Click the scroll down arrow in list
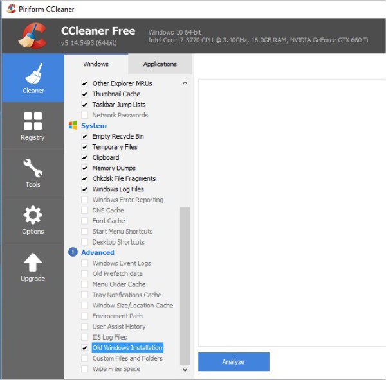The width and height of the screenshot is (386, 380). pyautogui.click(x=185, y=369)
